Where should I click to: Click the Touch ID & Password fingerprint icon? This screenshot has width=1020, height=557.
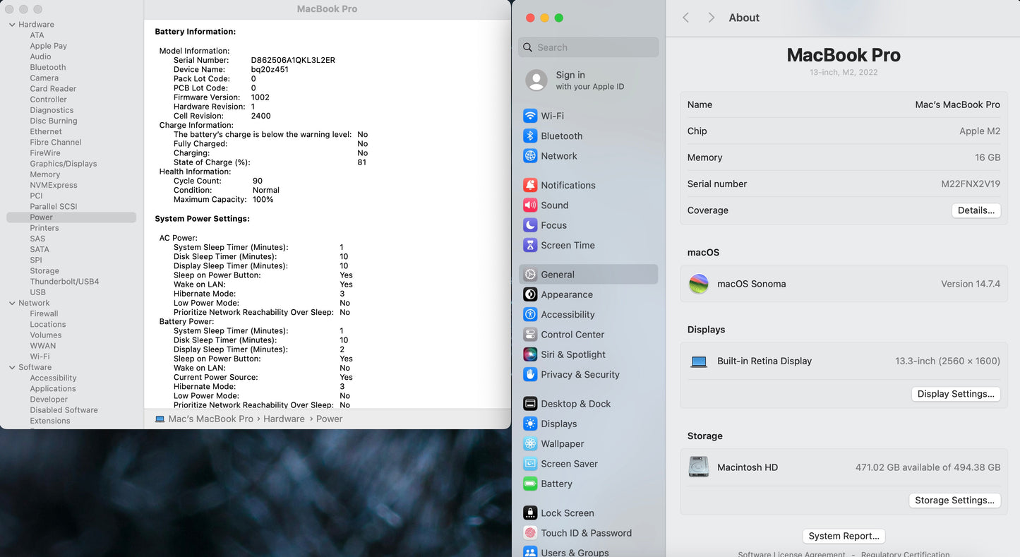pos(530,533)
